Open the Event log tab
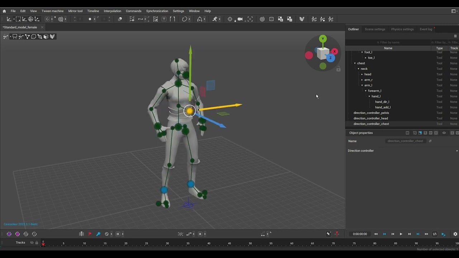Viewport: 459px width, 258px height. [x=426, y=29]
